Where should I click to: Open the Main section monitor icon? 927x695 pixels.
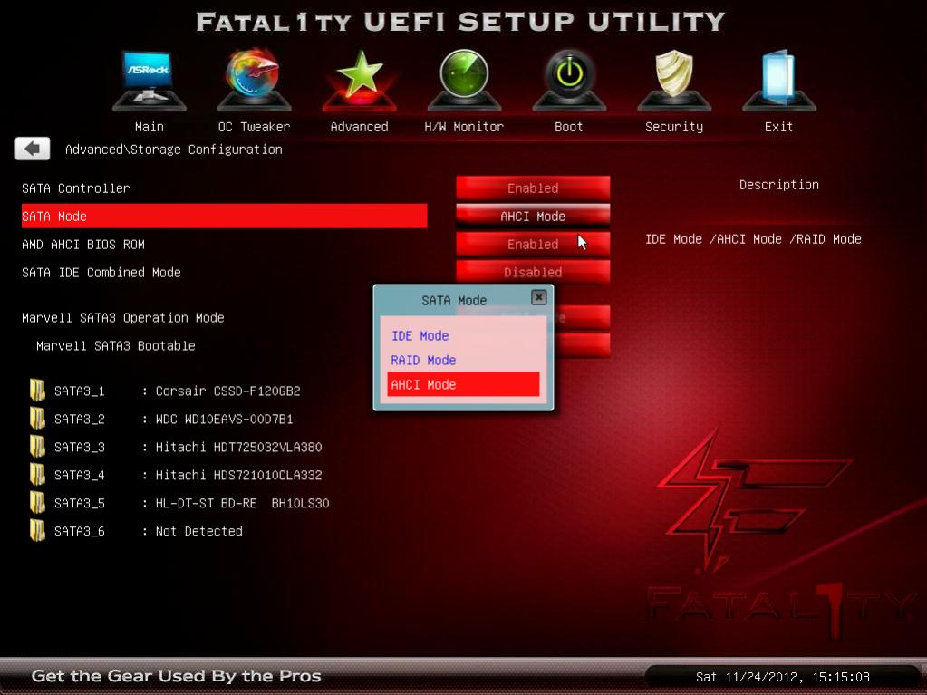(149, 81)
